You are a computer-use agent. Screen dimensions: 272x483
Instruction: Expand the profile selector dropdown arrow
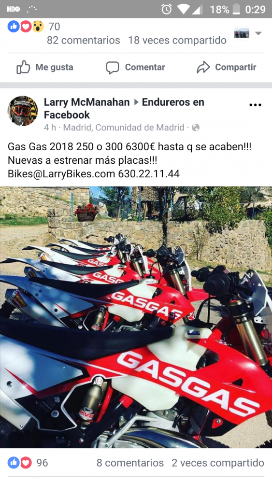[258, 33]
